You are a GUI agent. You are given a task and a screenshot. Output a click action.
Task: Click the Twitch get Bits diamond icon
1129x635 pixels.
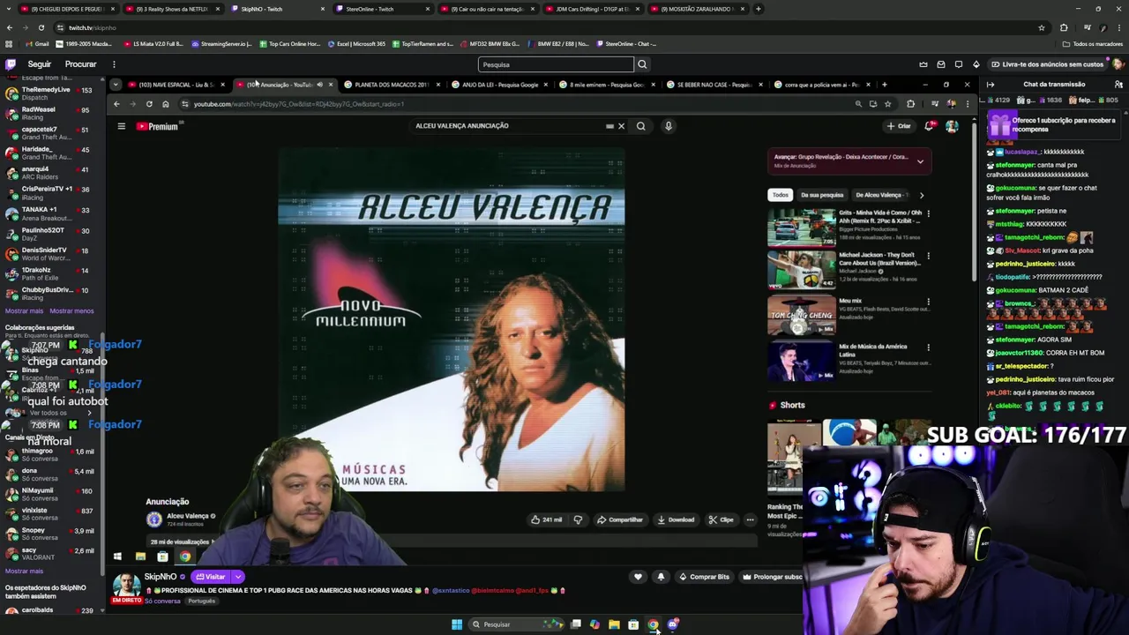[976, 64]
